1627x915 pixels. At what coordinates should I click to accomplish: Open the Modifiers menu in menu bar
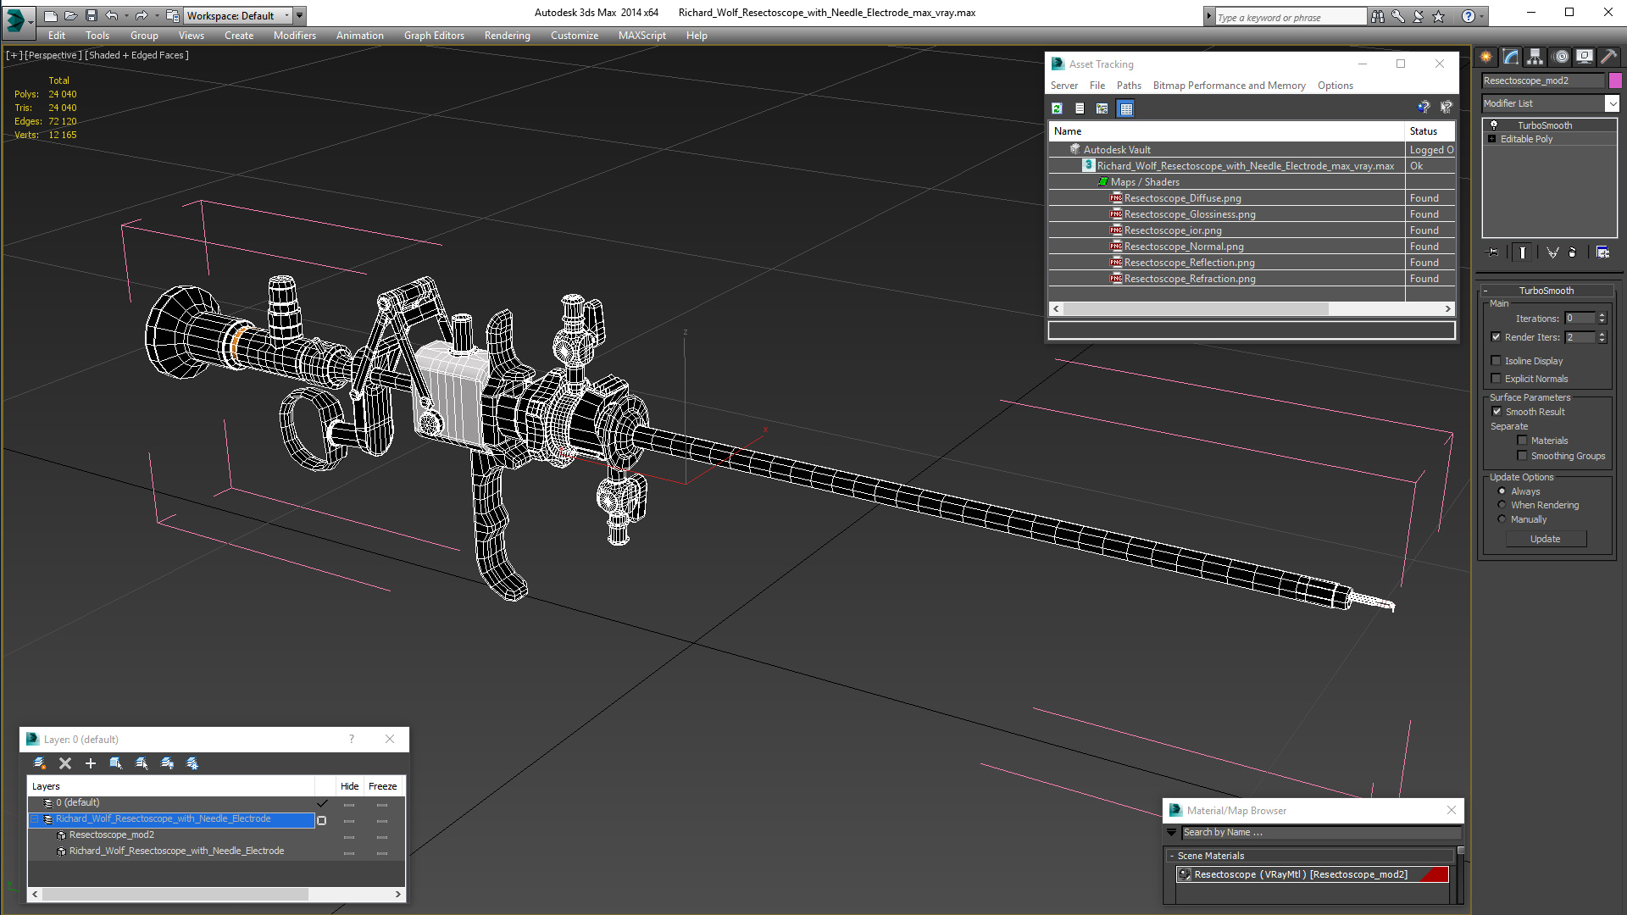(292, 36)
